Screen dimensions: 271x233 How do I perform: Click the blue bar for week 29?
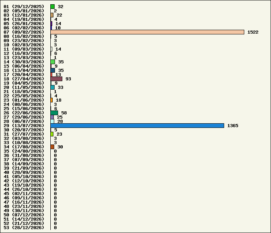[x=137, y=126]
